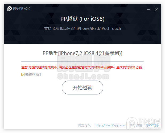Click the ShuaJi.com watermark text
Screen dimensions: 165x133
click(x=83, y=76)
